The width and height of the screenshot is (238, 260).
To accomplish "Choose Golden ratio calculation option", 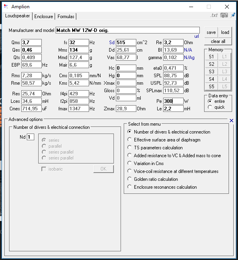I will pyautogui.click(x=152, y=179).
